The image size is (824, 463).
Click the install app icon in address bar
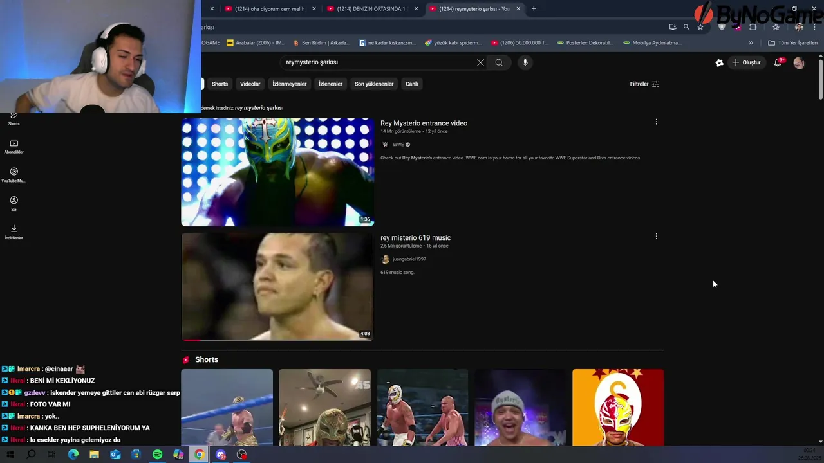click(673, 27)
